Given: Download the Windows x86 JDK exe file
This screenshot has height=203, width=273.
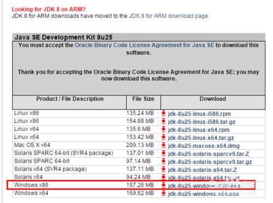Looking at the screenshot, I should click(204, 186).
